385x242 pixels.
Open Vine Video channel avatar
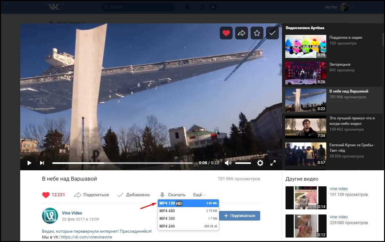(x=50, y=216)
